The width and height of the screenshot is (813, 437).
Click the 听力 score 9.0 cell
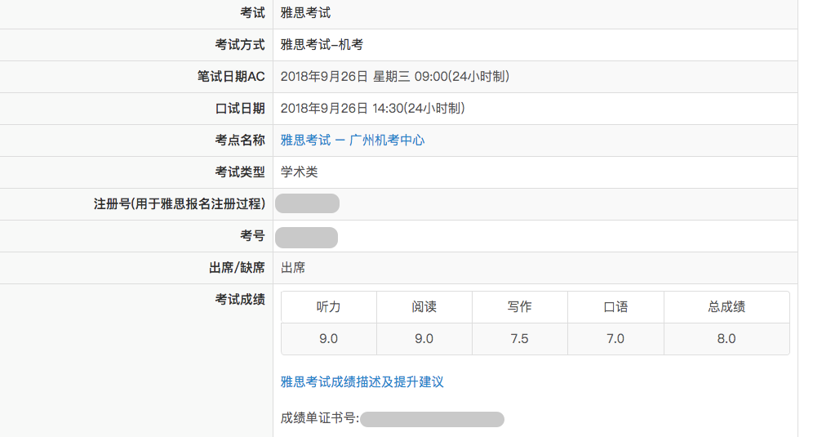coord(329,339)
